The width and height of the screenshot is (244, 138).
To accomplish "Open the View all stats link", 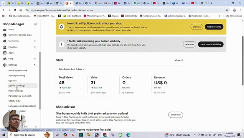I will coord(179,60).
